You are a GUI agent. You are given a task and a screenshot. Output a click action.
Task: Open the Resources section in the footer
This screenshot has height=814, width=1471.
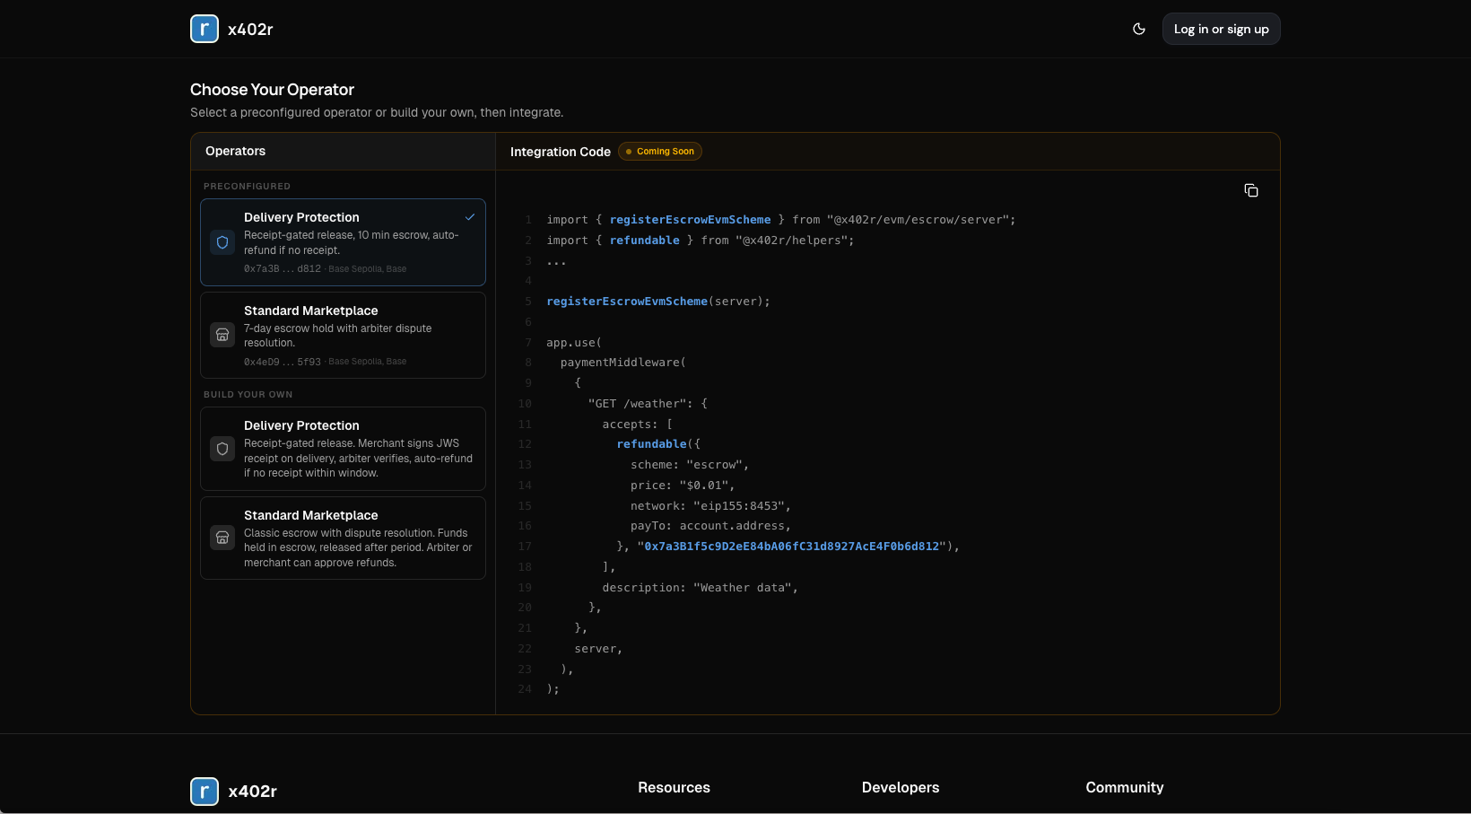pyautogui.click(x=674, y=787)
